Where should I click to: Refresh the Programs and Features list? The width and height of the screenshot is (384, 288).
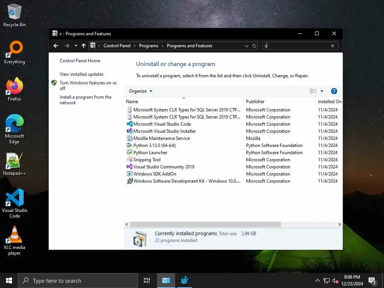pyautogui.click(x=254, y=46)
